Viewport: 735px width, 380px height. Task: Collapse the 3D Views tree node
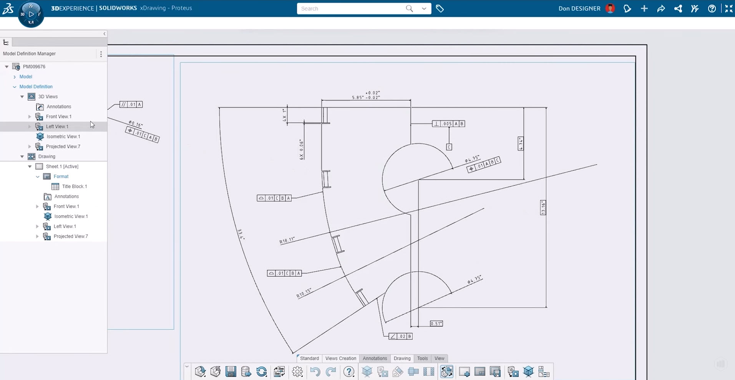tap(22, 97)
